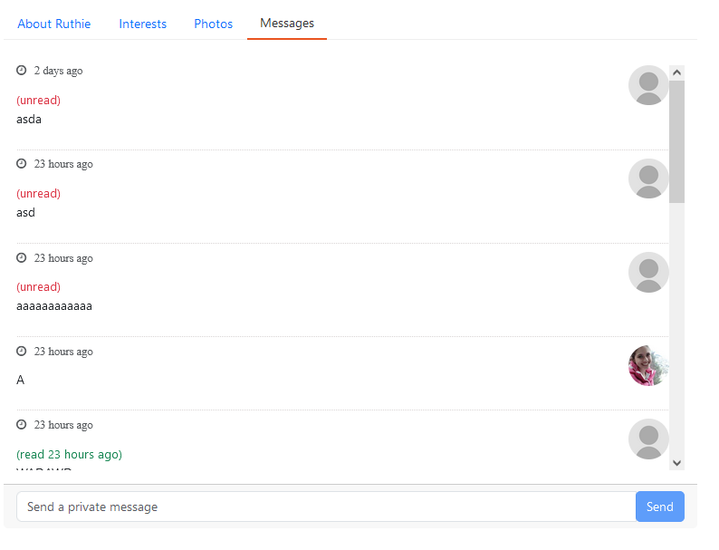Click the '(unread)' label above 'aaaaaaaaaaaa'
Screen dimensions: 719x550
pyautogui.click(x=39, y=286)
